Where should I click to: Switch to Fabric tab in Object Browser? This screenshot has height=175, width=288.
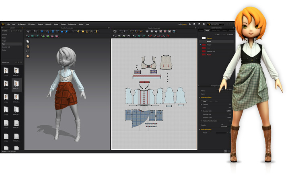tap(207, 31)
